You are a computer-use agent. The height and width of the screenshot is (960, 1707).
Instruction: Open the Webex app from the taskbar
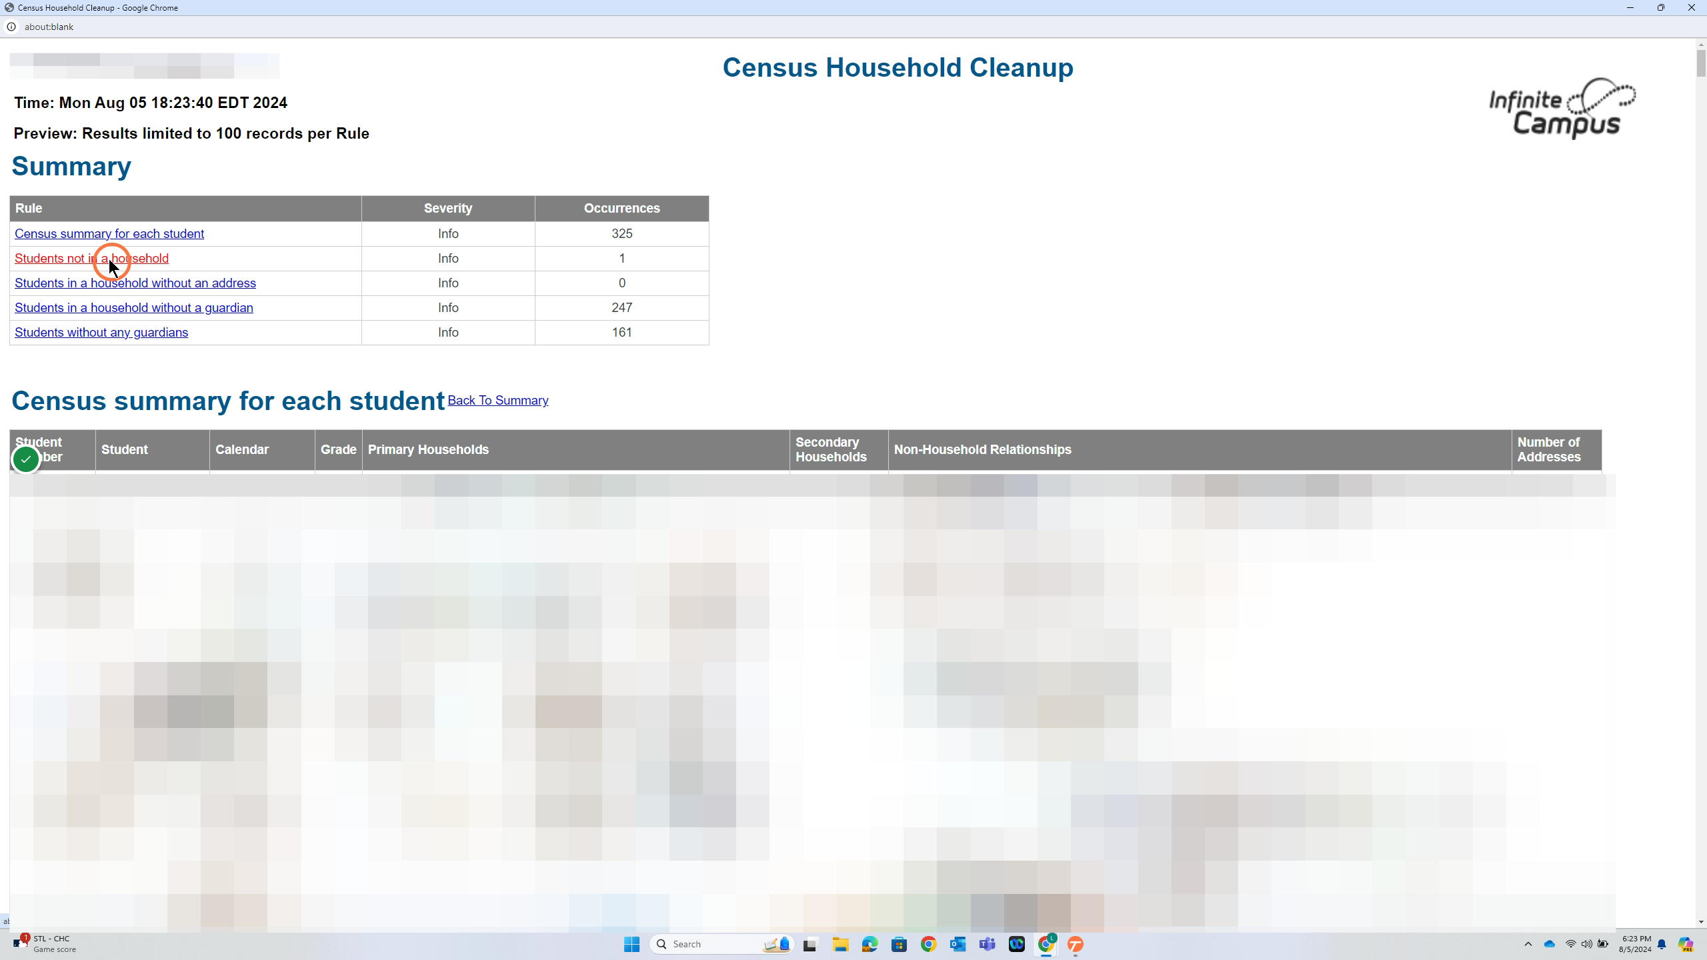[x=1016, y=944]
